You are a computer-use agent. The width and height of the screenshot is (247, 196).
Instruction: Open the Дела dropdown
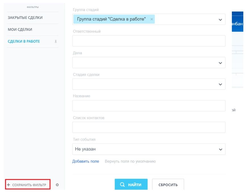click(149, 63)
